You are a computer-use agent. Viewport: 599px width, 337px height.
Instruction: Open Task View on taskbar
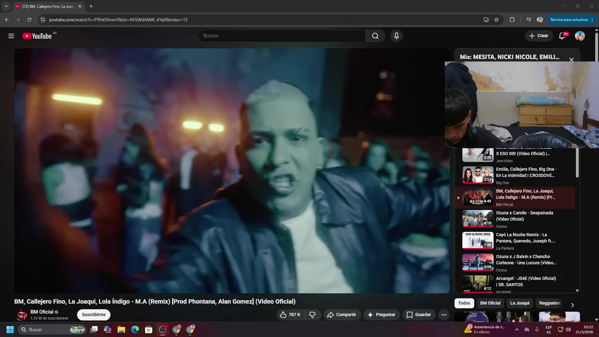[94, 330]
